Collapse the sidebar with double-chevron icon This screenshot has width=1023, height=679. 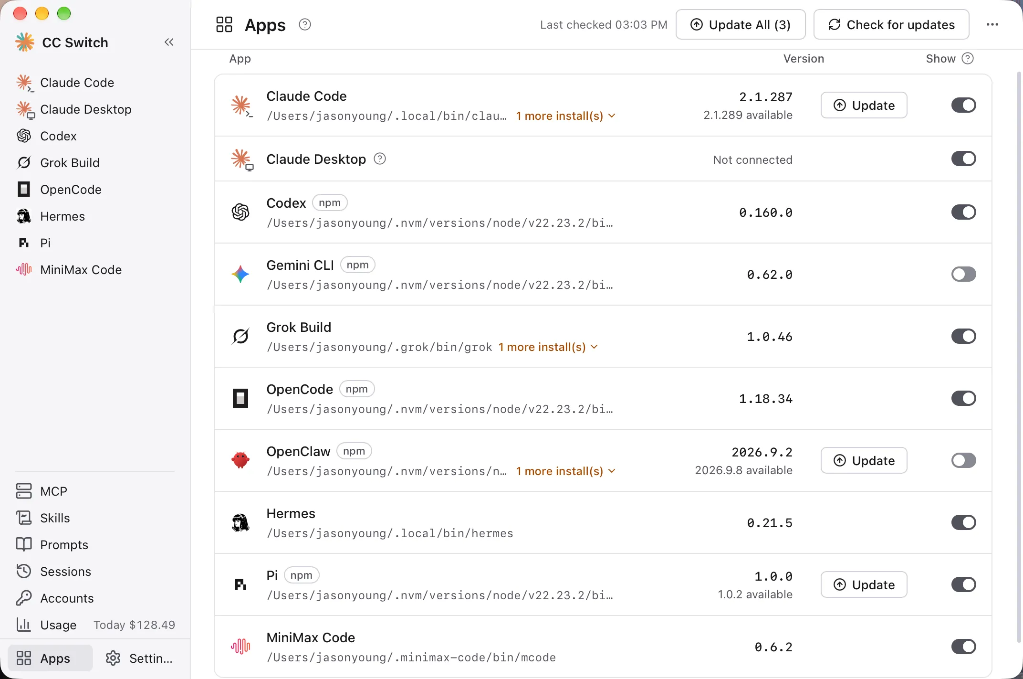point(169,42)
